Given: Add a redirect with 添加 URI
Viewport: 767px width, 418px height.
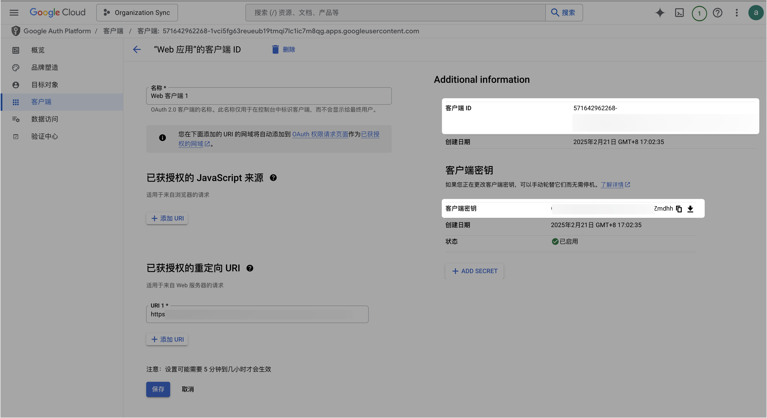Looking at the screenshot, I should coord(167,339).
